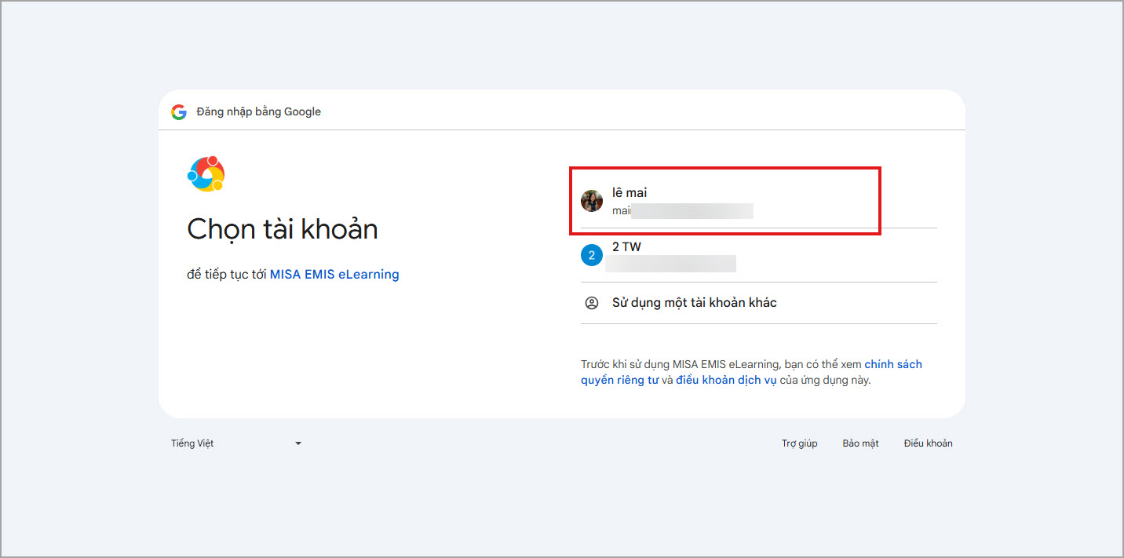Click the Google "G" logo icon

[179, 112]
